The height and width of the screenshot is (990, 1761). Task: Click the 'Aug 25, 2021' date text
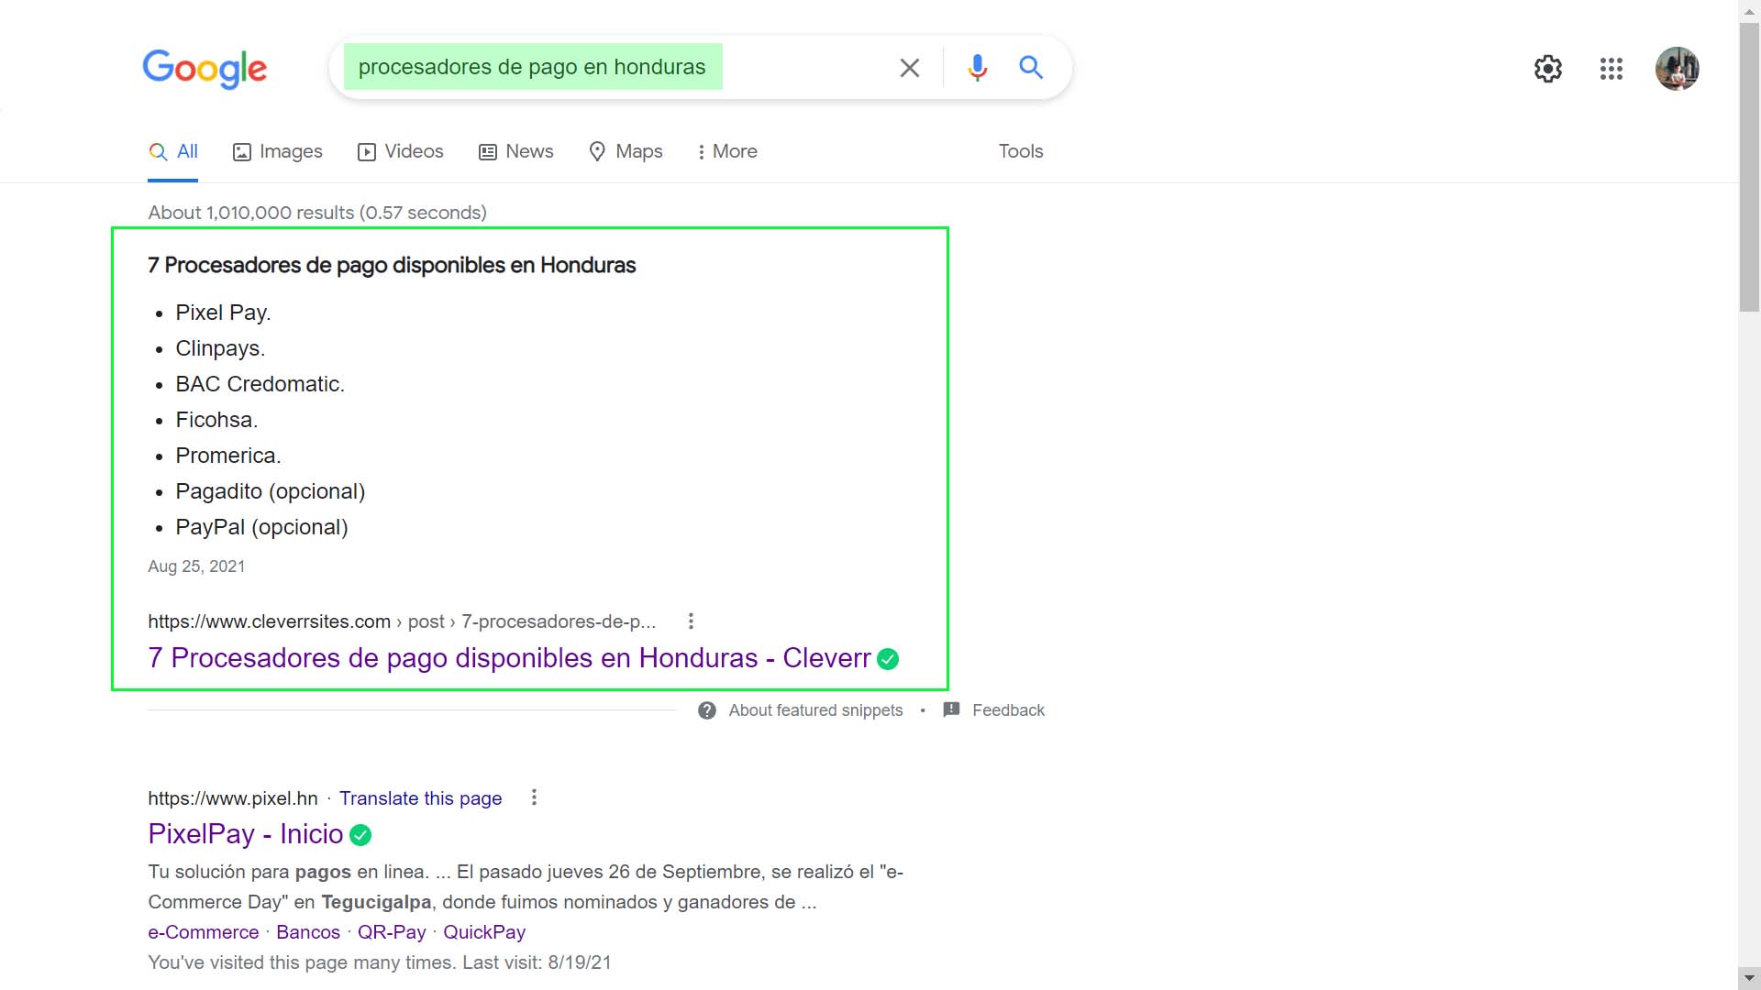pos(196,566)
